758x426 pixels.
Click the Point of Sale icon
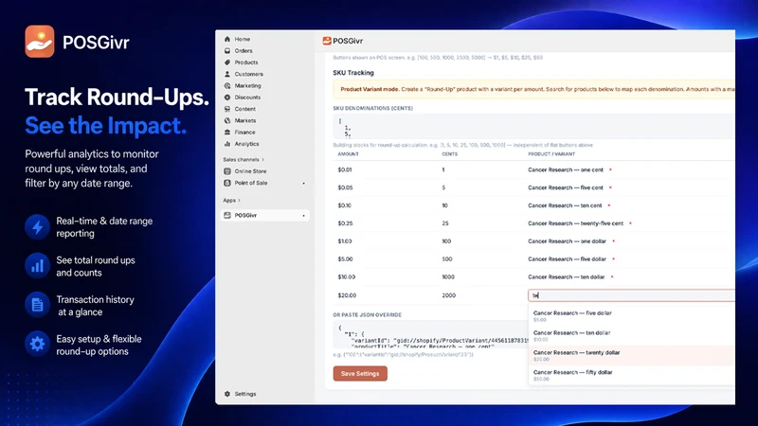click(x=227, y=183)
